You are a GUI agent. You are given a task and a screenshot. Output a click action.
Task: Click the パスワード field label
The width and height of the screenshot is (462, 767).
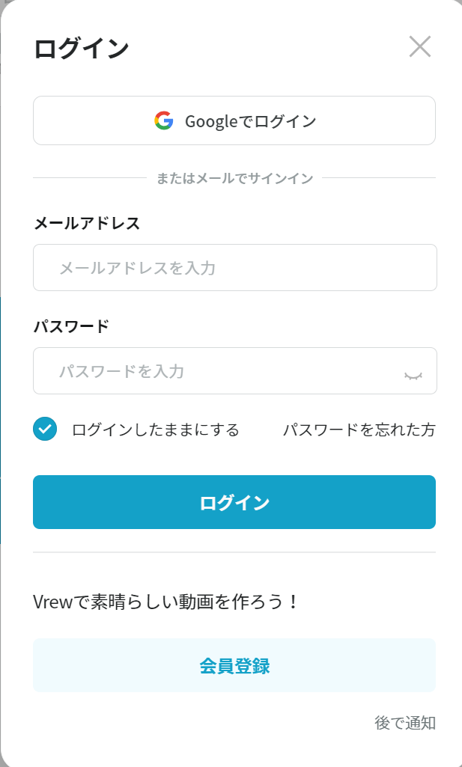pos(71,326)
